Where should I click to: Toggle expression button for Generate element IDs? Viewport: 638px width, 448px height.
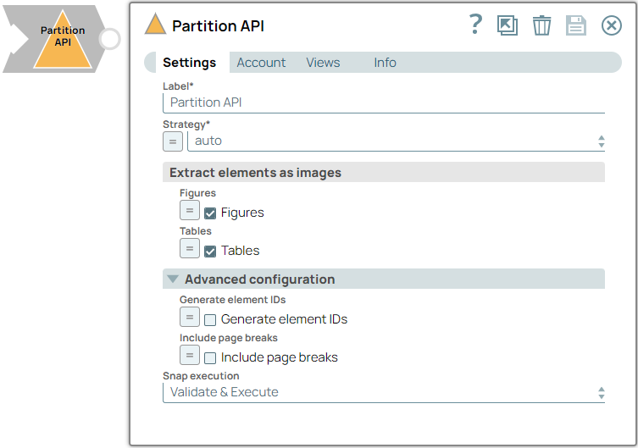[189, 317]
